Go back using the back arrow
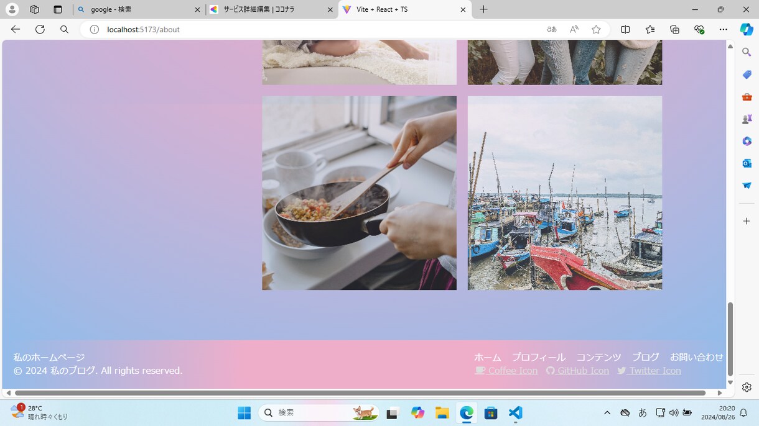Viewport: 759px width, 426px height. [x=16, y=29]
